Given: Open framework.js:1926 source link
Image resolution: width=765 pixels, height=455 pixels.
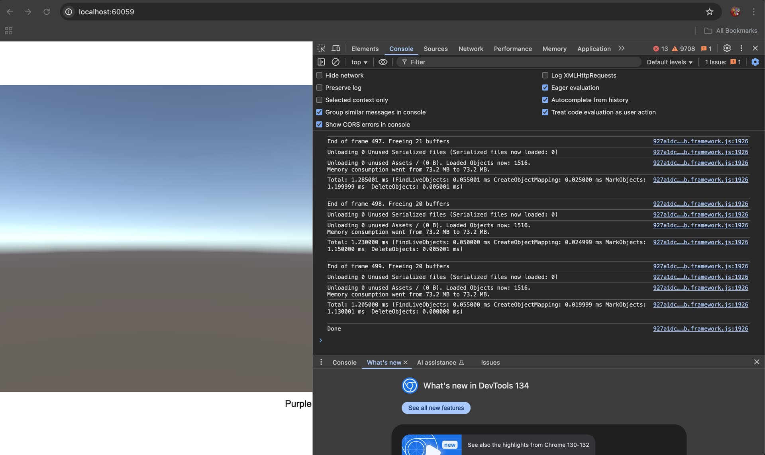Looking at the screenshot, I should point(700,141).
